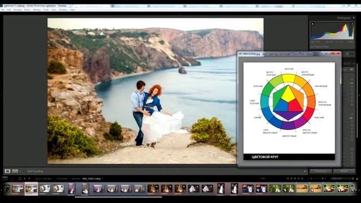Switch to Before/After comparison view icon
361x203 pixels.
coord(15,171)
